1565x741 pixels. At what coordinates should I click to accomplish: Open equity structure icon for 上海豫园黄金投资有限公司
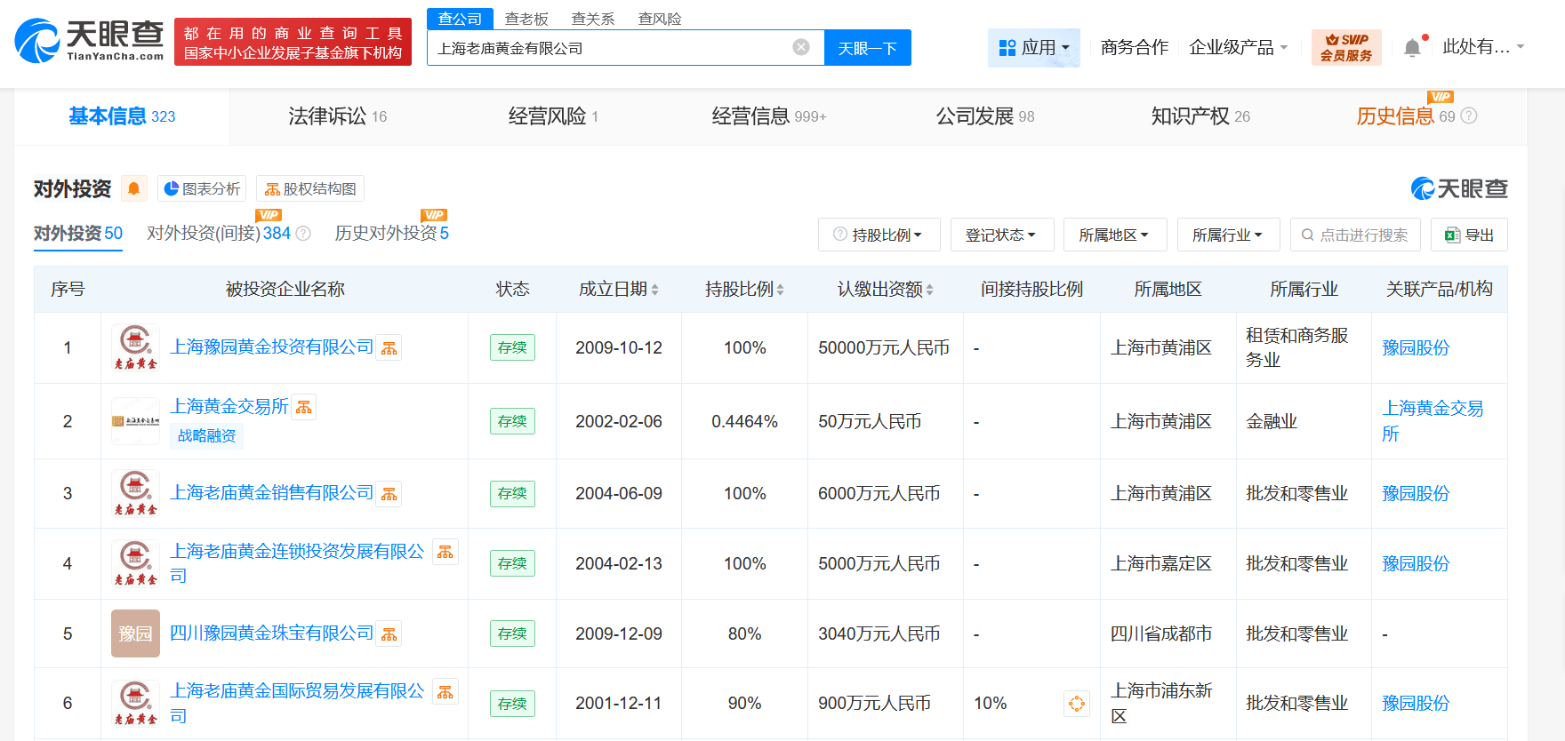[389, 348]
